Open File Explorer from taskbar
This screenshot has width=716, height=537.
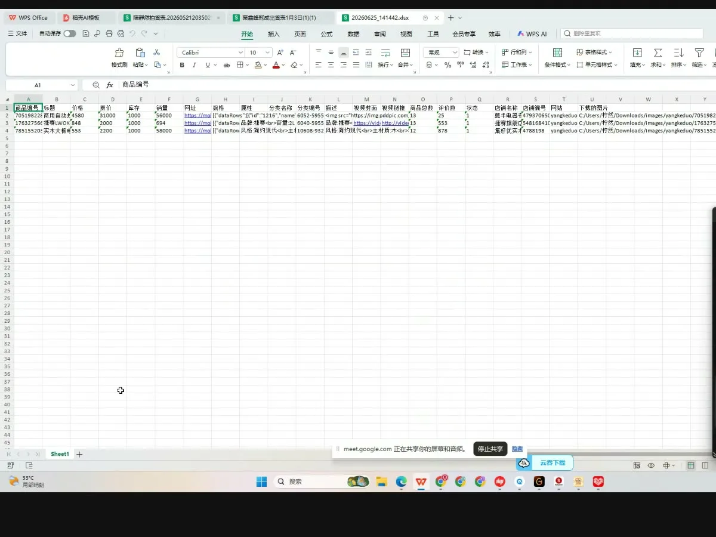click(x=381, y=482)
